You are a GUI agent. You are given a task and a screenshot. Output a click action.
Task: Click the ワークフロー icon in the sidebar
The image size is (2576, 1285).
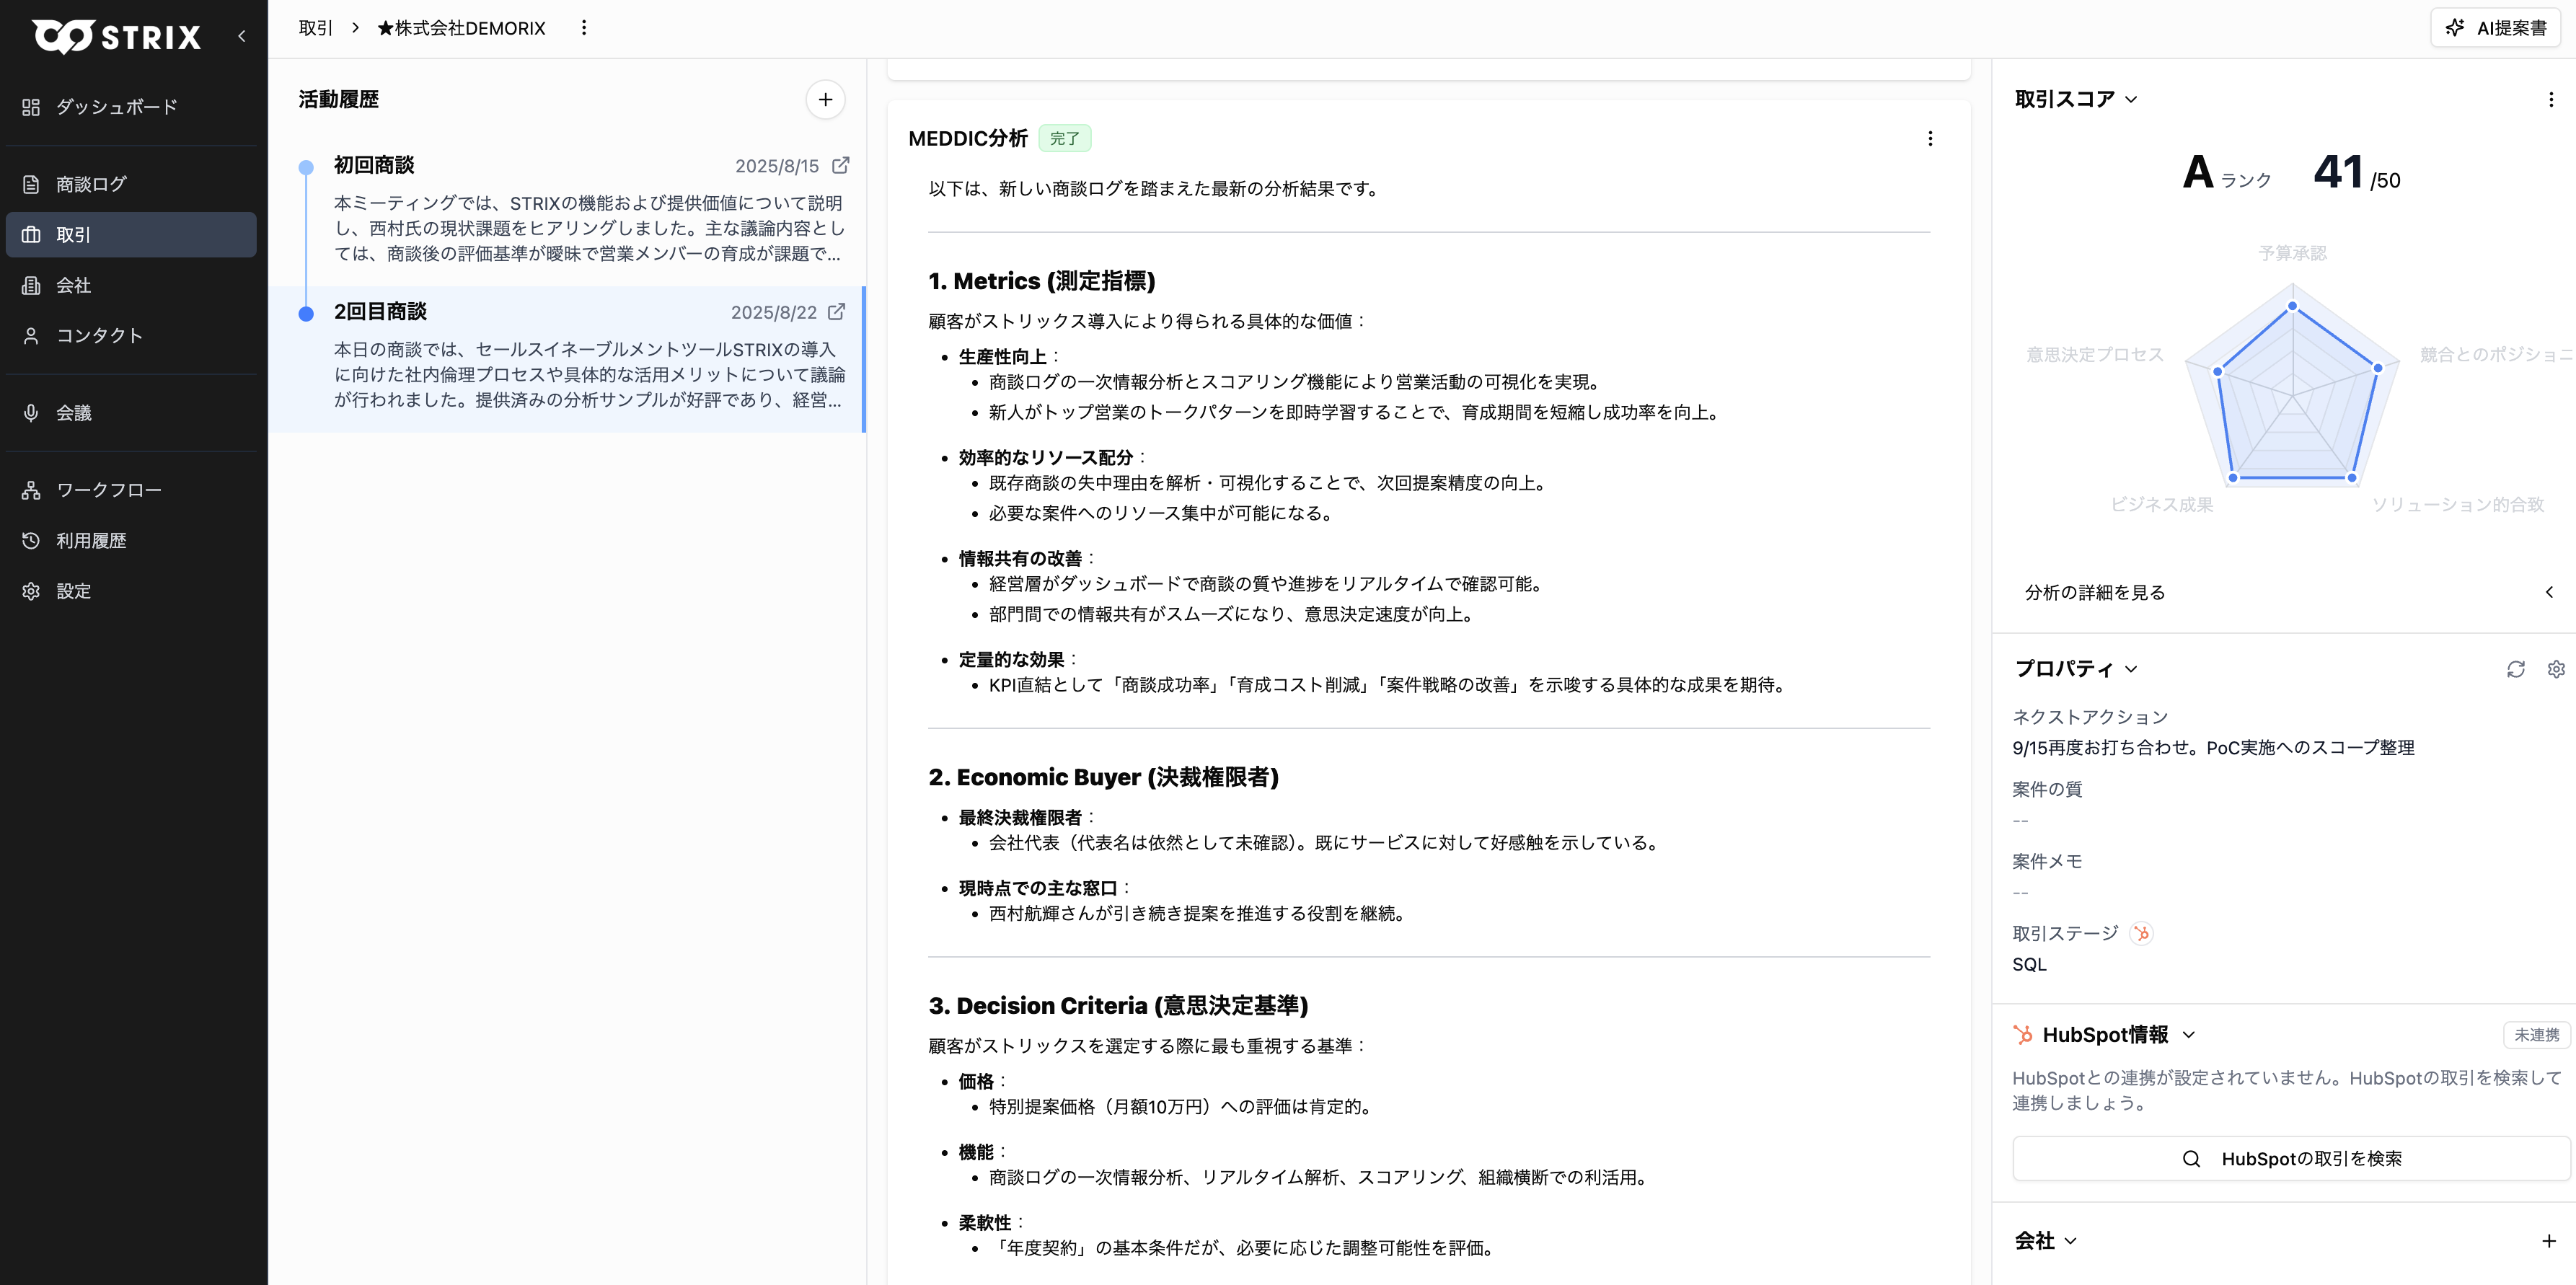pos(31,490)
